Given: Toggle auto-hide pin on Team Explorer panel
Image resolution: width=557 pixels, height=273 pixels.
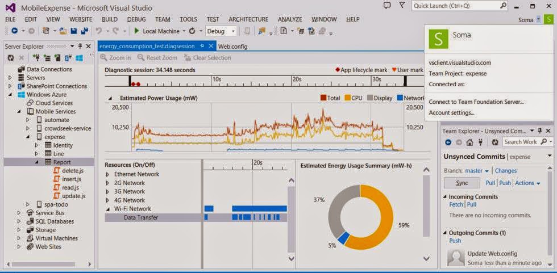Looking at the screenshot, I should click(539, 131).
